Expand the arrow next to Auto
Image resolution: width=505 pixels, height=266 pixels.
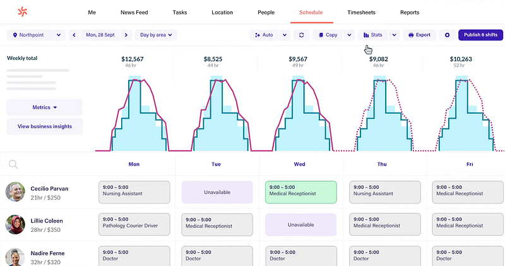point(285,35)
